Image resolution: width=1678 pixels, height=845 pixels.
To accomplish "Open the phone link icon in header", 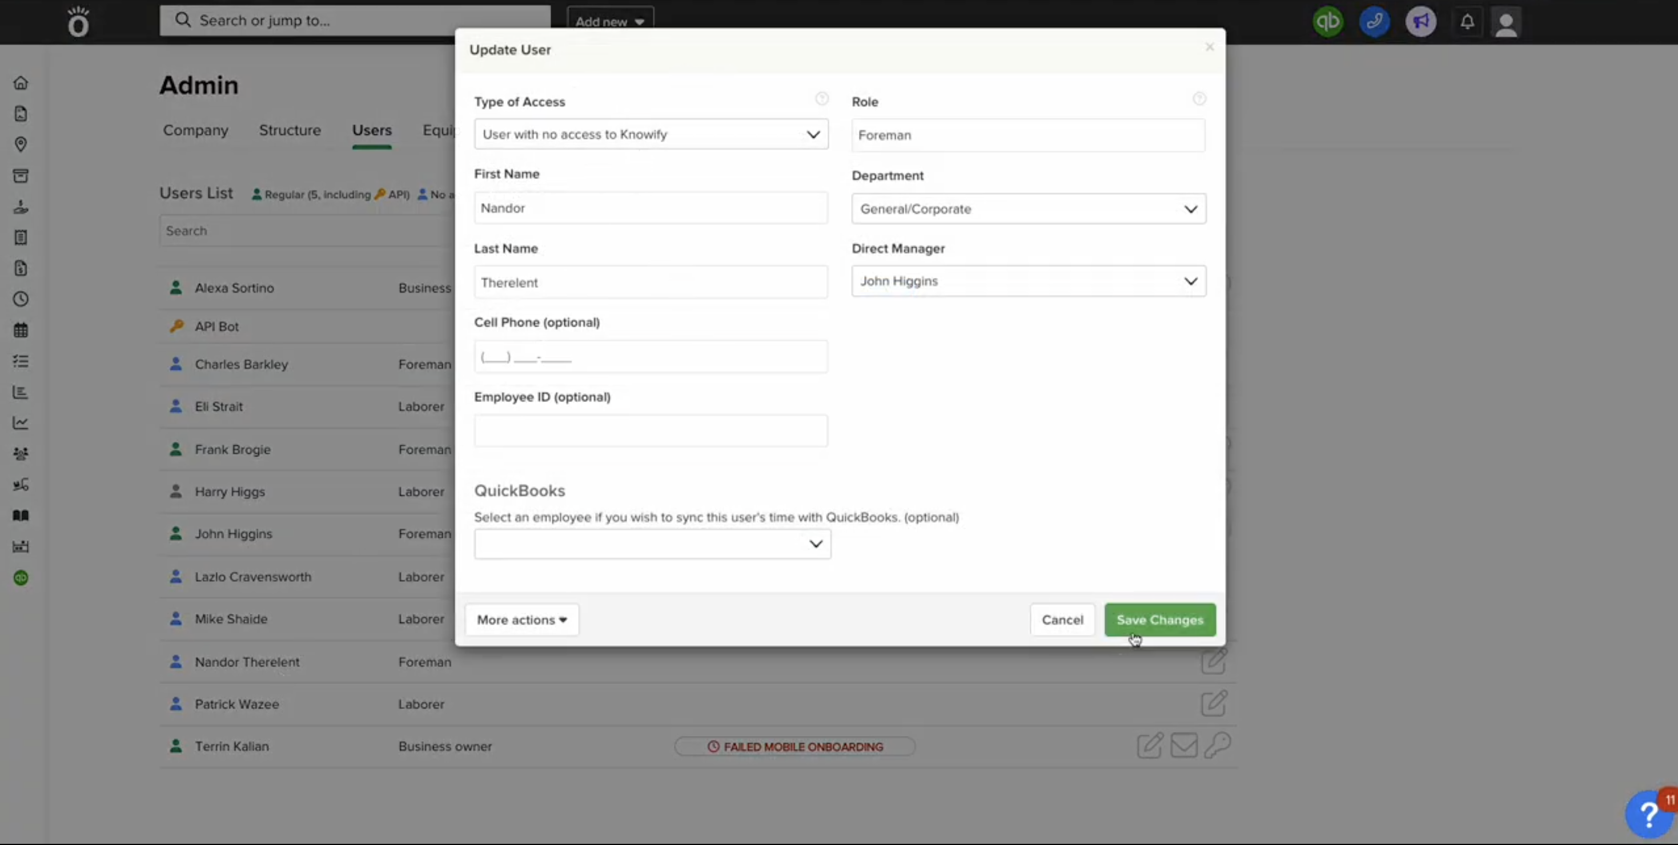I will (1375, 22).
